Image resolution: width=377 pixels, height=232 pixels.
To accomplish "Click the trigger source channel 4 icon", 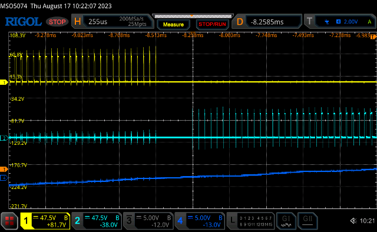I will click(338, 22).
